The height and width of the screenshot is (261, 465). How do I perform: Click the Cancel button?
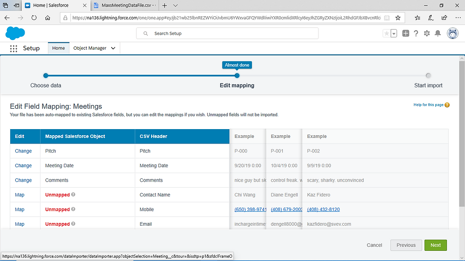374,245
